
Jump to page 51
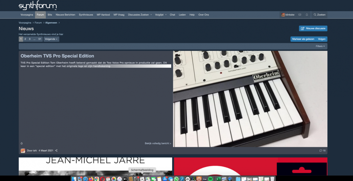40,39
